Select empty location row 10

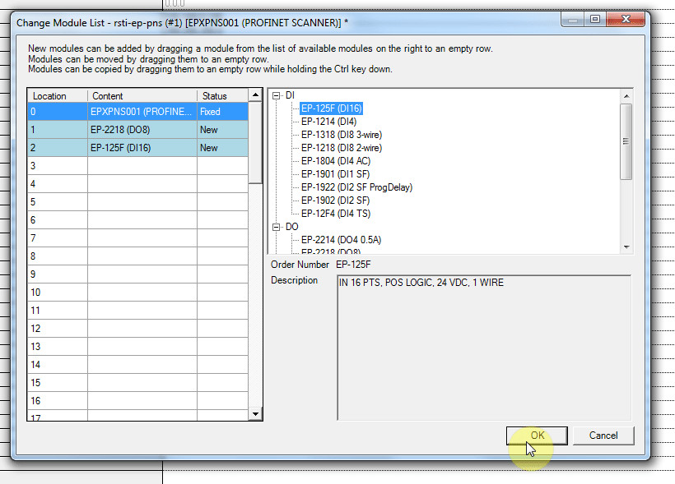(137, 293)
